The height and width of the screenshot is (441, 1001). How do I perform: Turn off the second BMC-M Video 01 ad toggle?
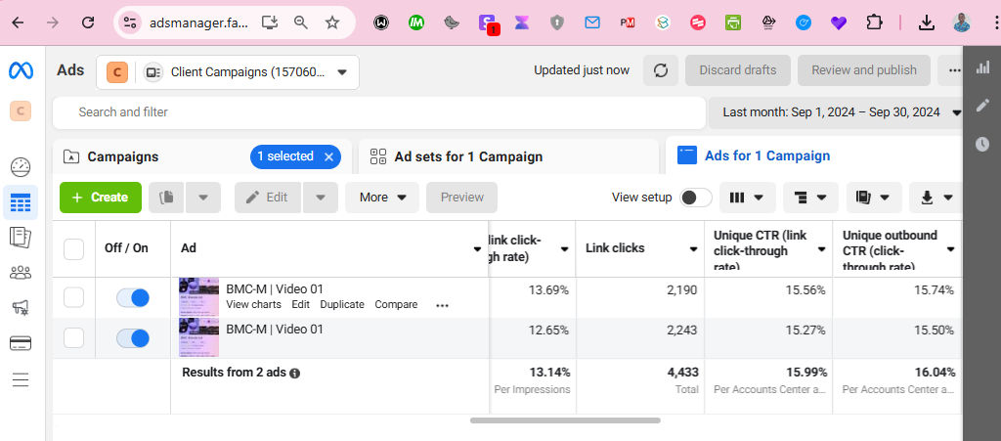tap(133, 338)
